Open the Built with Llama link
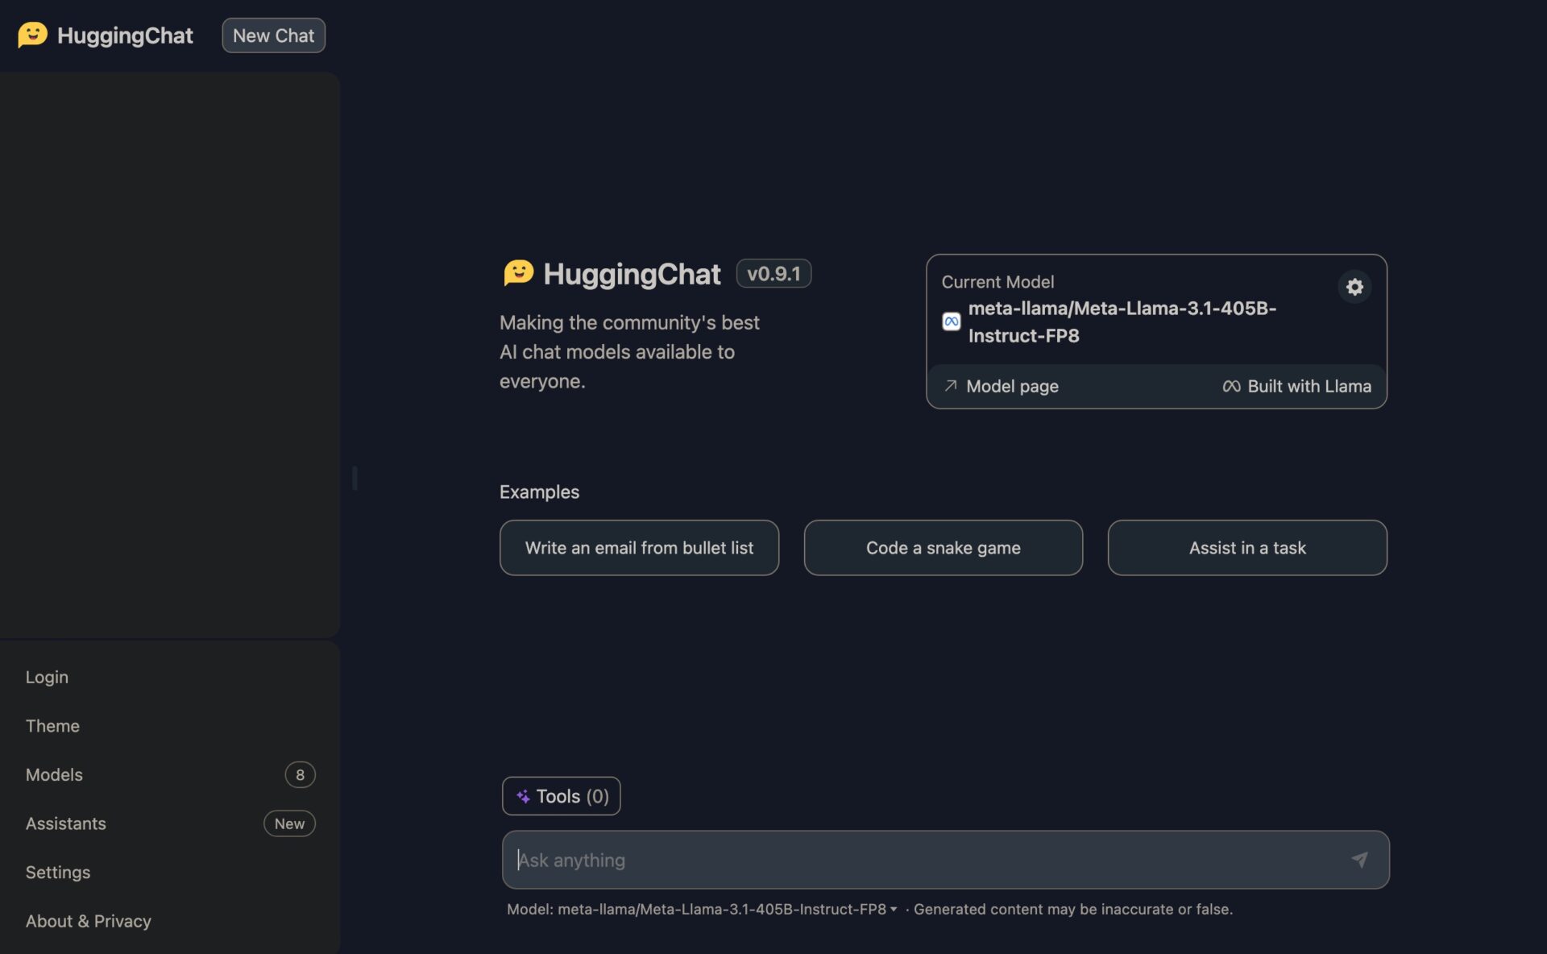 pos(1296,387)
